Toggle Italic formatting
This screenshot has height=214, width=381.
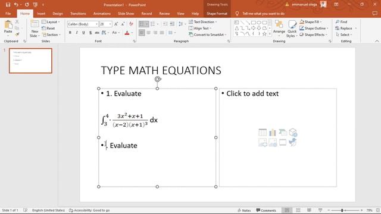click(x=77, y=33)
